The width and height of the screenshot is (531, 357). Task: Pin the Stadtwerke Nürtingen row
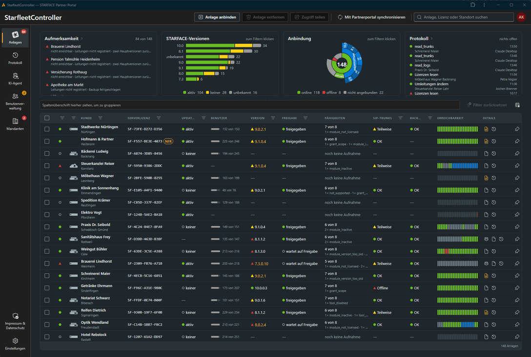tap(517, 129)
